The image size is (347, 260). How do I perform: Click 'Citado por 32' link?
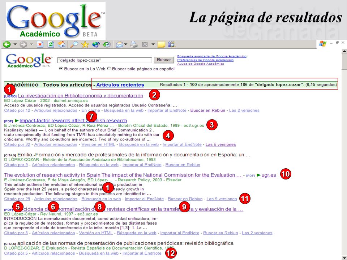pos(17,144)
